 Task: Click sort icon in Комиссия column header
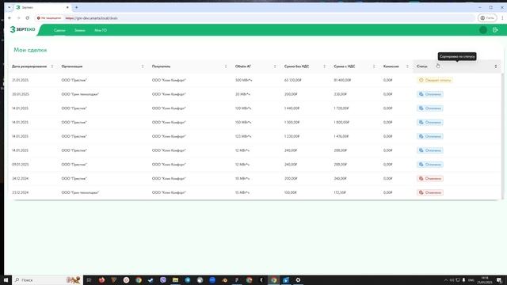[407, 66]
